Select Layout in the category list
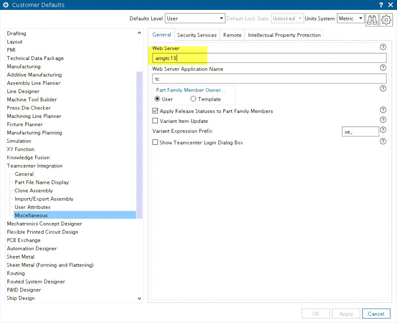The image size is (397, 323). point(15,42)
